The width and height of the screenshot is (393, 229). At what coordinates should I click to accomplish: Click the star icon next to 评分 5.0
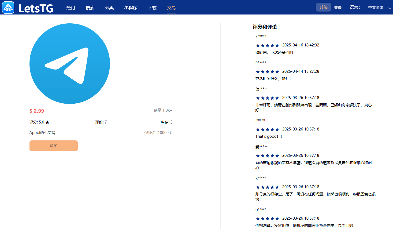[47, 122]
